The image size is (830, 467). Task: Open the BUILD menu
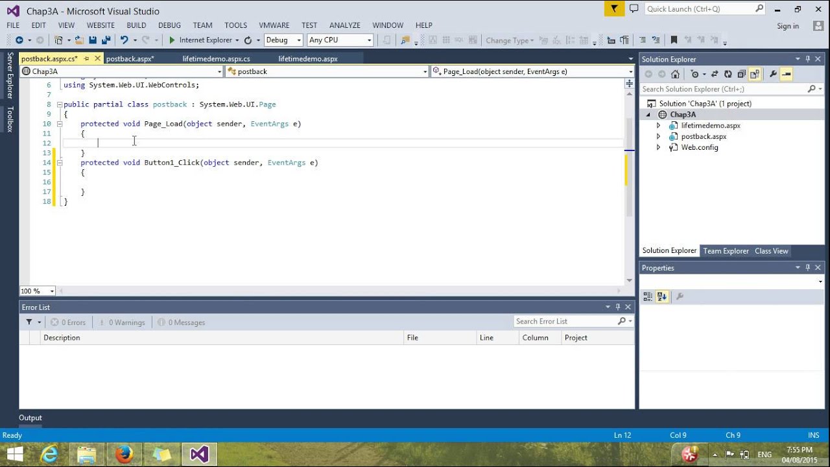pyautogui.click(x=136, y=25)
